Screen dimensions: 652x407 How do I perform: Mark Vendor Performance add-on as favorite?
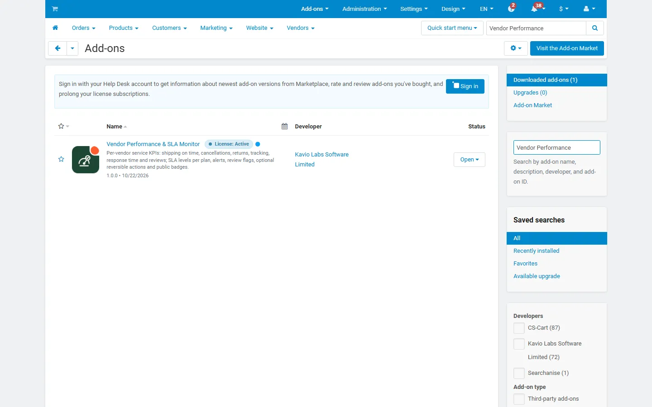(x=61, y=159)
